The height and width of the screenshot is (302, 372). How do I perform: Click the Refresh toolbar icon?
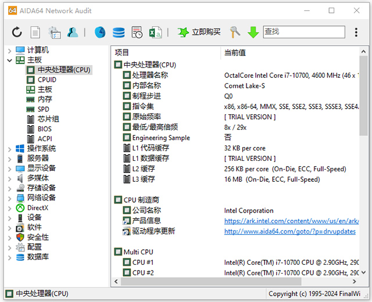click(17, 32)
